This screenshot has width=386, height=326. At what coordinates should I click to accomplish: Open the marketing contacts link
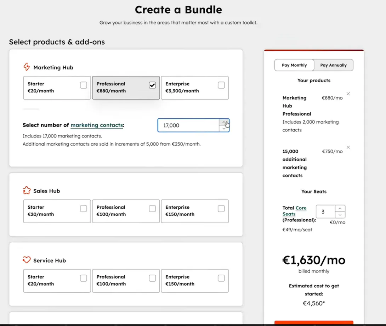[97, 125]
